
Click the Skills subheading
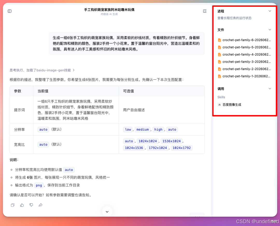[x=221, y=97]
